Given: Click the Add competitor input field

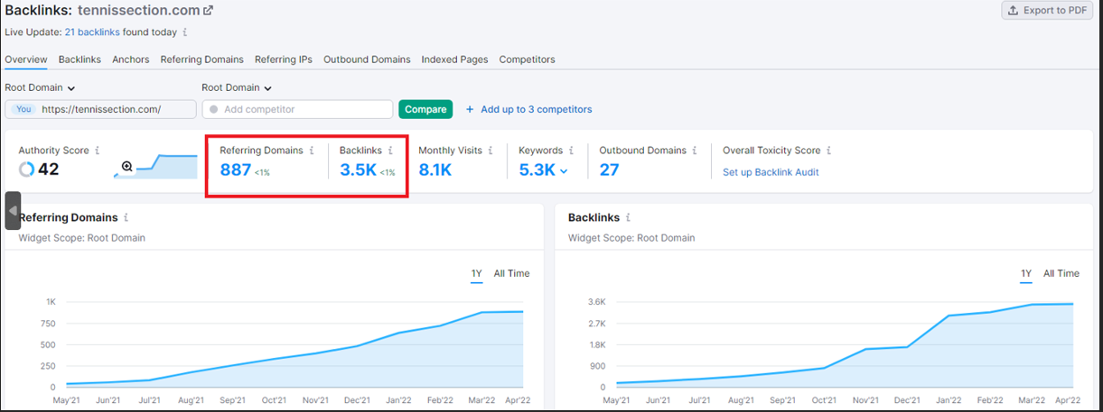Looking at the screenshot, I should click(x=297, y=109).
